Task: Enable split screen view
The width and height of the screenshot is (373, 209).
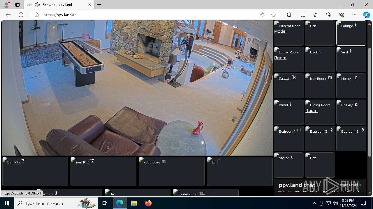Action: [303, 15]
